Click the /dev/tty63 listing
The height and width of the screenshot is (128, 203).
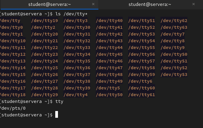pos(174,27)
